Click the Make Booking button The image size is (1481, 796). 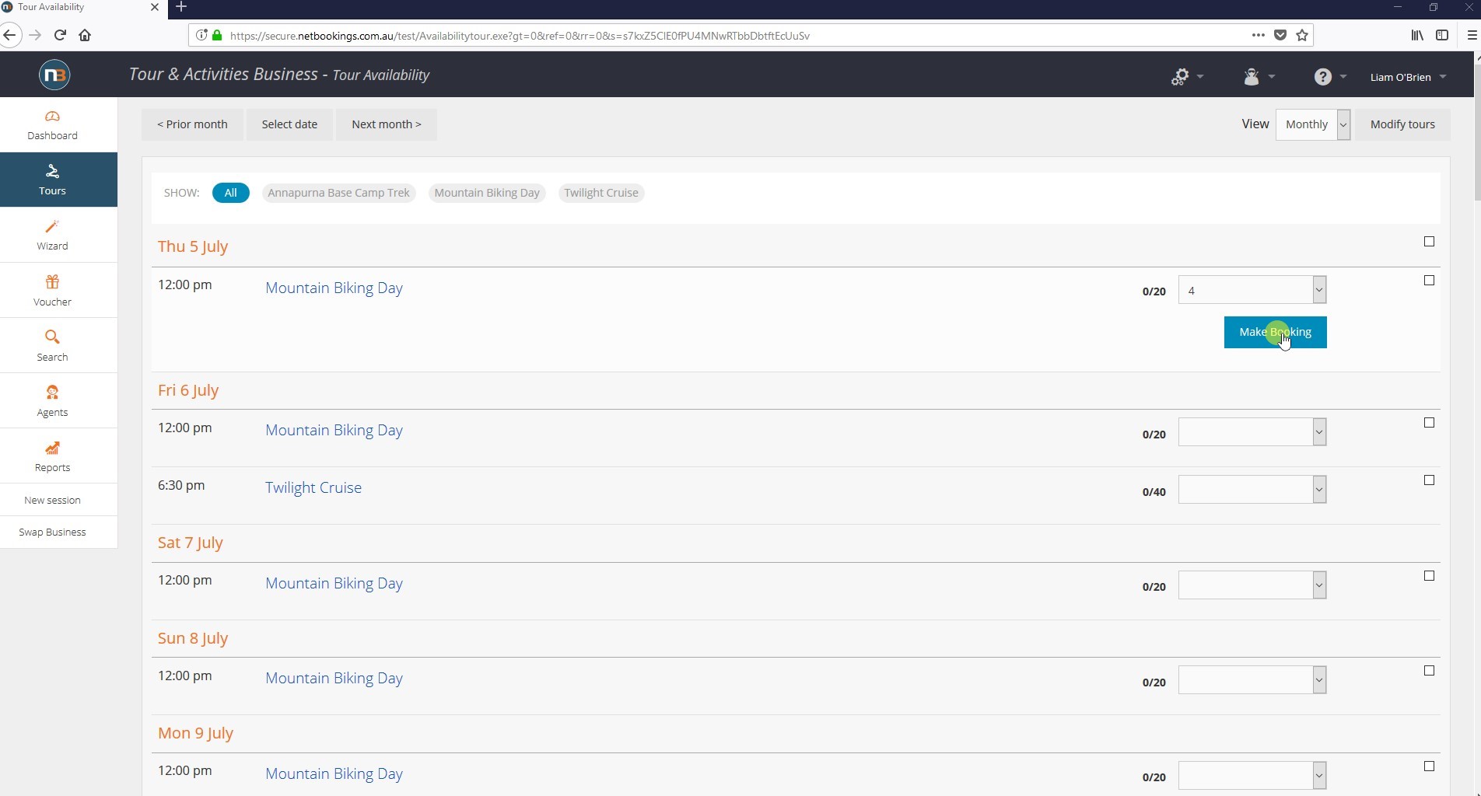(1276, 333)
